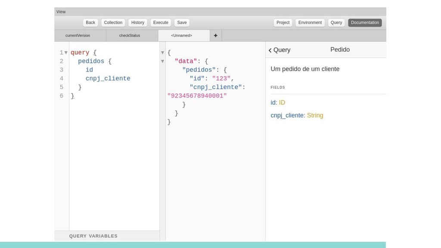The height and width of the screenshot is (248, 441).
Task: Click the id field on line 3
Action: click(89, 70)
